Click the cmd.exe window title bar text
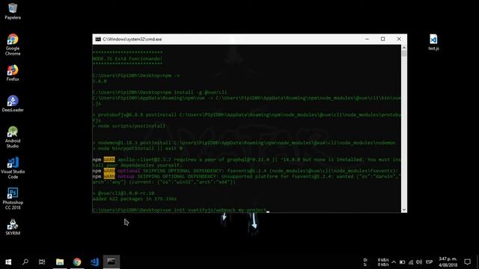 coord(132,39)
